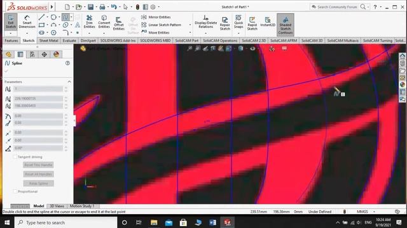Click the Exit Sketch button

(x=11, y=22)
